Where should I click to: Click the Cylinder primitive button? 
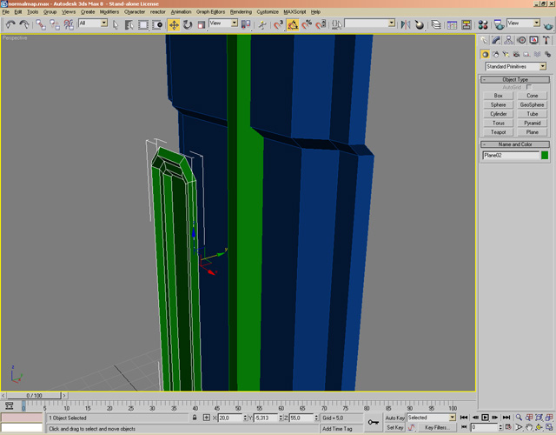coord(498,114)
